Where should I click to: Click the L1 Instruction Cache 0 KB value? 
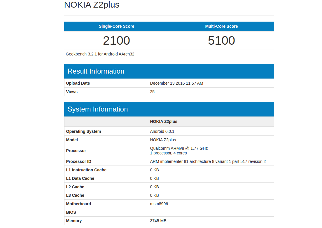click(154, 170)
